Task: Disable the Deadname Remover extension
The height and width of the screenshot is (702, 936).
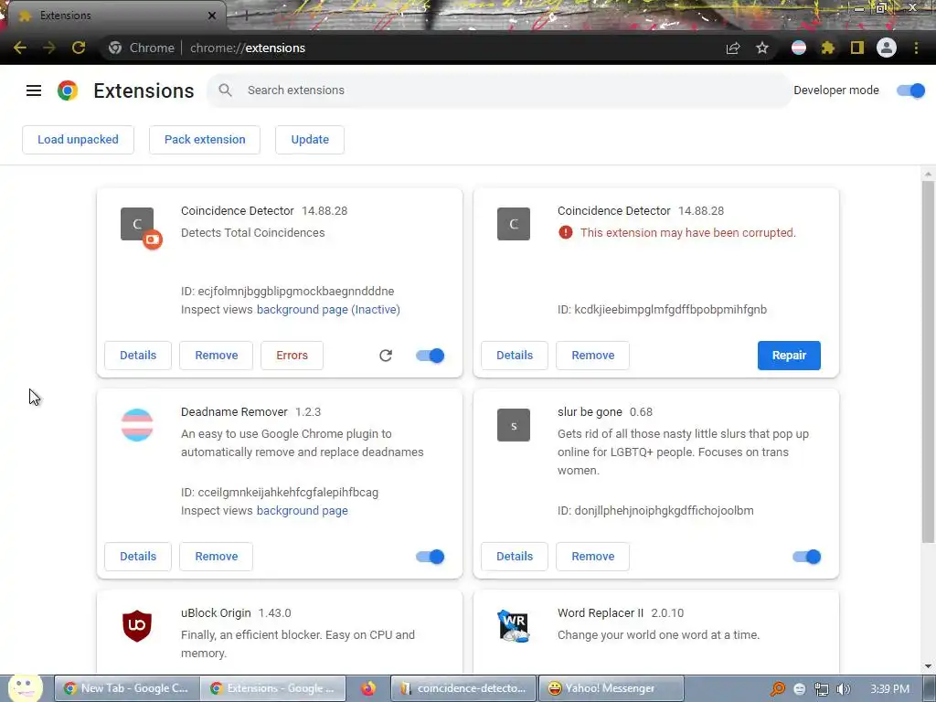Action: [431, 557]
